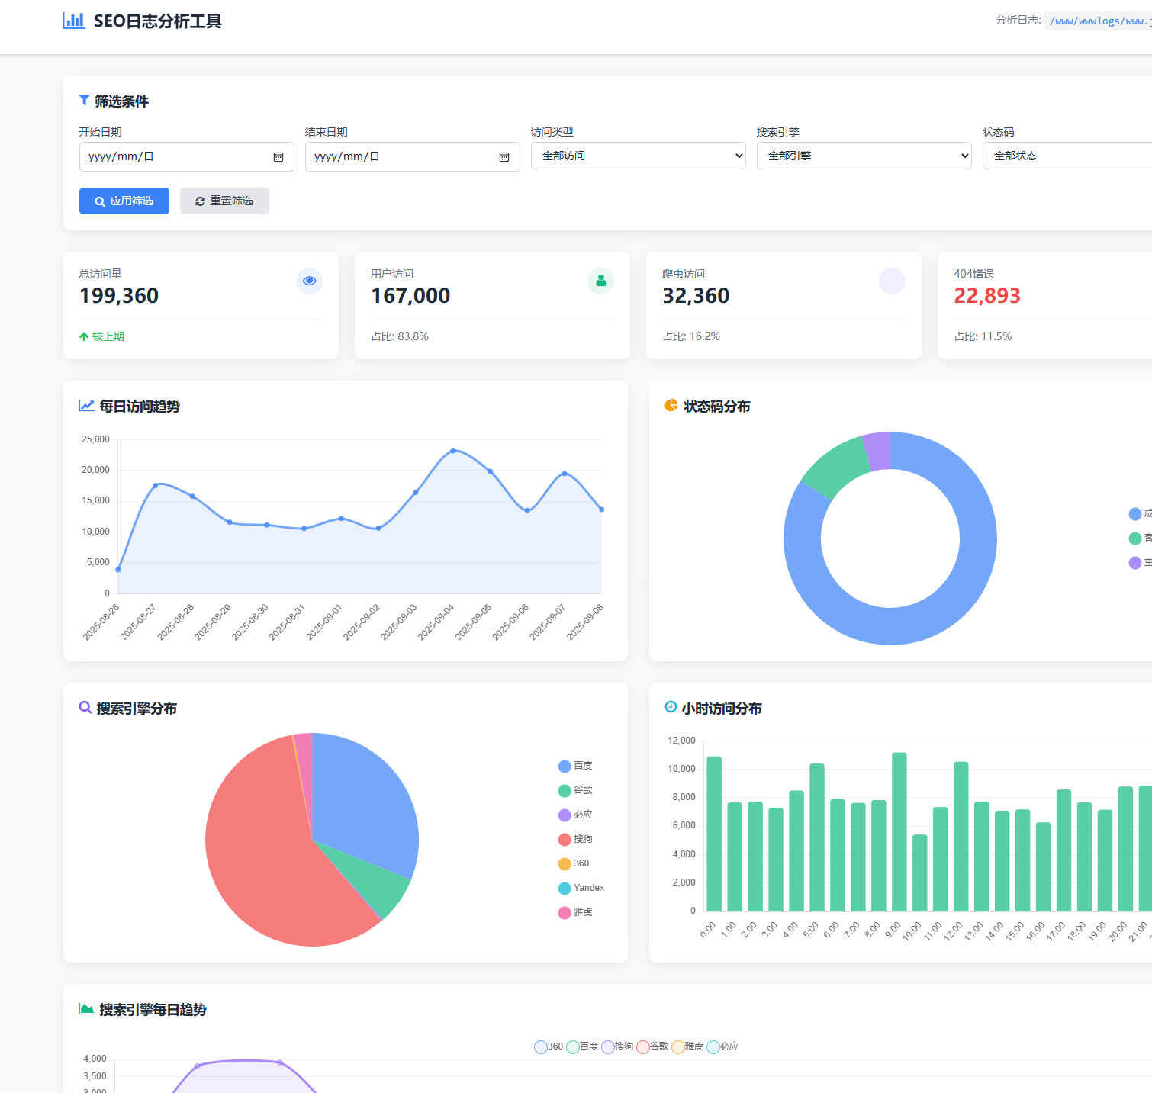
Task: Focus the 开始日期 date input
Action: pyautogui.click(x=187, y=157)
